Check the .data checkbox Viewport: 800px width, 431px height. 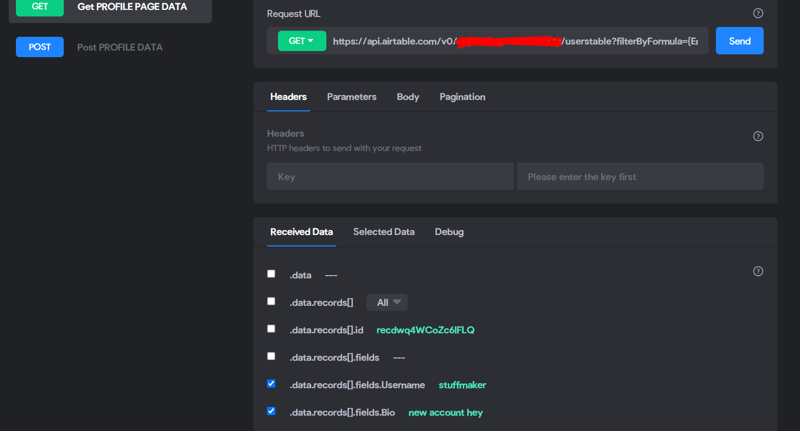click(271, 273)
